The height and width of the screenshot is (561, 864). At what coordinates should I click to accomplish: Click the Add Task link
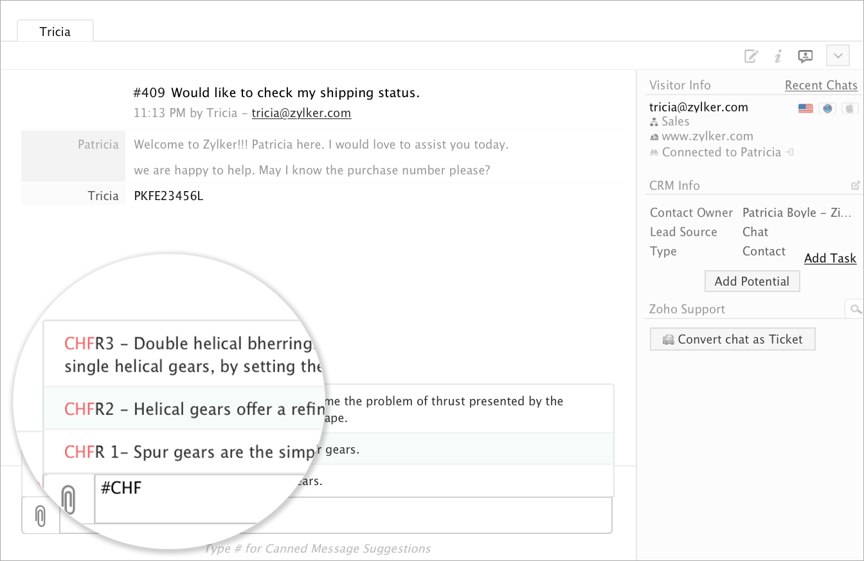click(830, 258)
